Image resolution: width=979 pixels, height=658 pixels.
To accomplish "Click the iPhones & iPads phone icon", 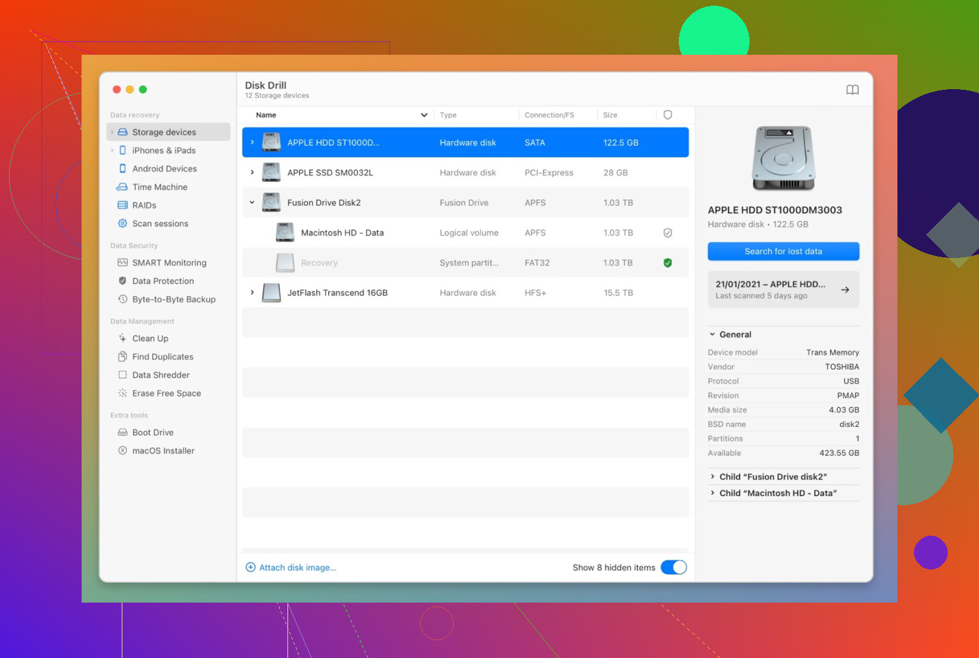I will (x=122, y=150).
